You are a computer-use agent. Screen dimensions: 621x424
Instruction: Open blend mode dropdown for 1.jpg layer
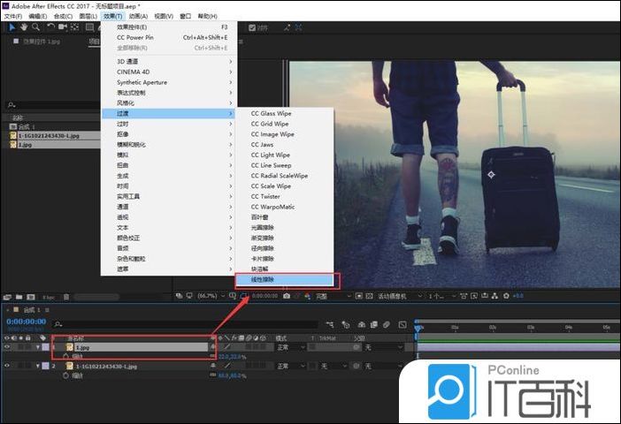(x=288, y=347)
